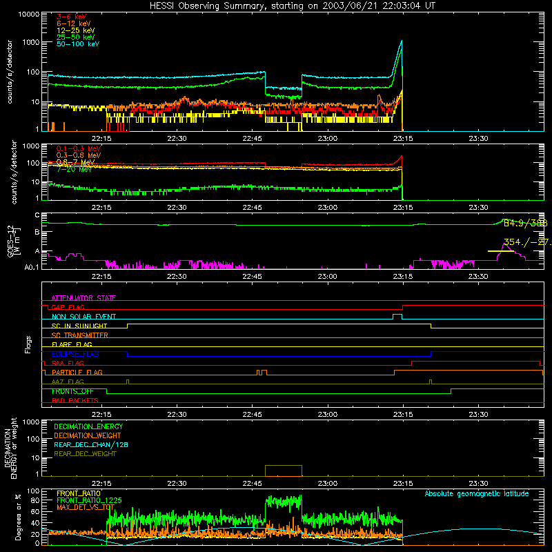The image size is (552, 552).
Task: Click the 10000 y-axis label in top plot
Action: [29, 14]
